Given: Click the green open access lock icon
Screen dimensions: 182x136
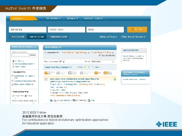Looking at the screenshot, I should [x=115, y=79].
